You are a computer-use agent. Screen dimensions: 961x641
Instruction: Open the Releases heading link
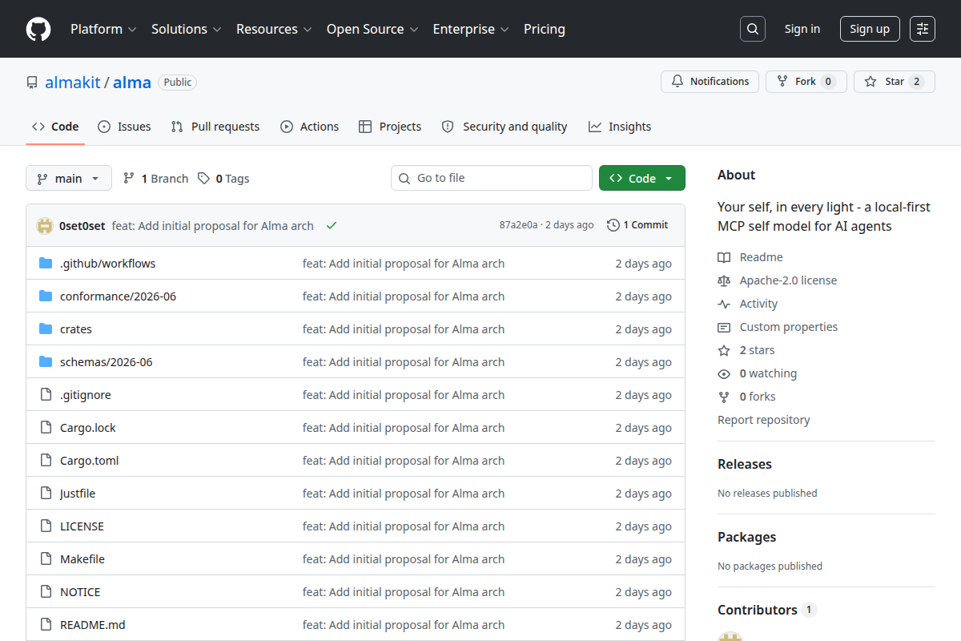745,464
